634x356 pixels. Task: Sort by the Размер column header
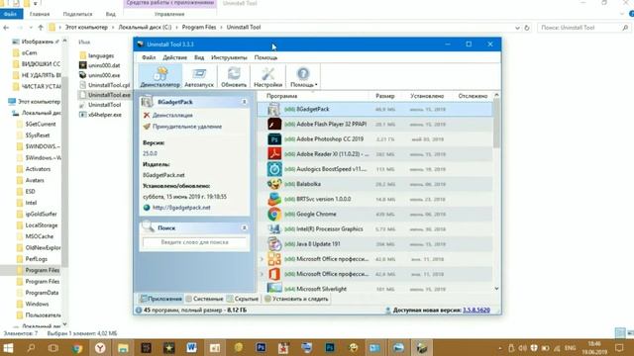click(385, 96)
